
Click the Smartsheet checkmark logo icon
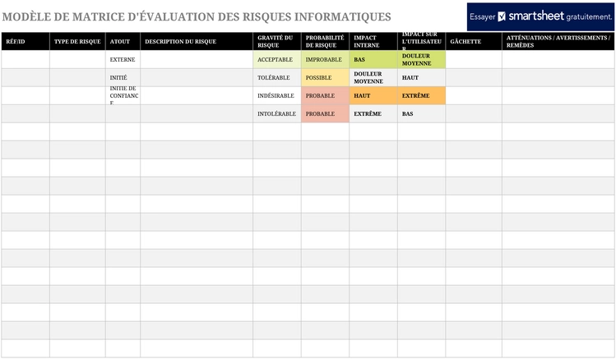(502, 16)
